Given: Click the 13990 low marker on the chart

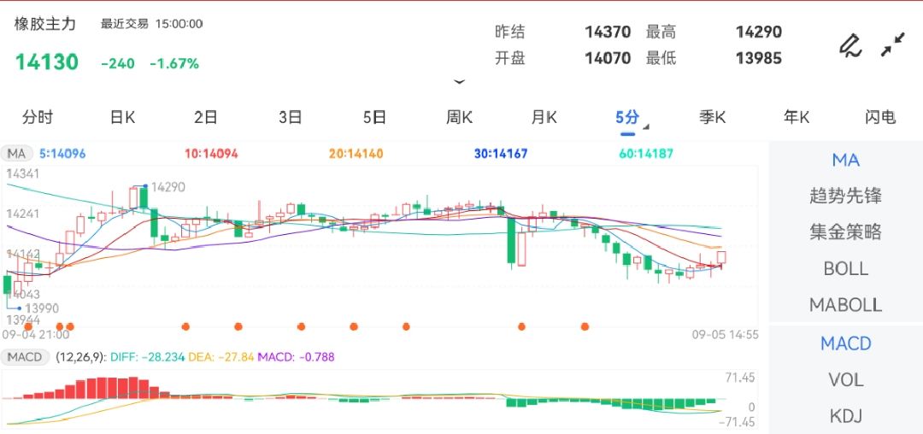Looking at the screenshot, I should (41, 308).
